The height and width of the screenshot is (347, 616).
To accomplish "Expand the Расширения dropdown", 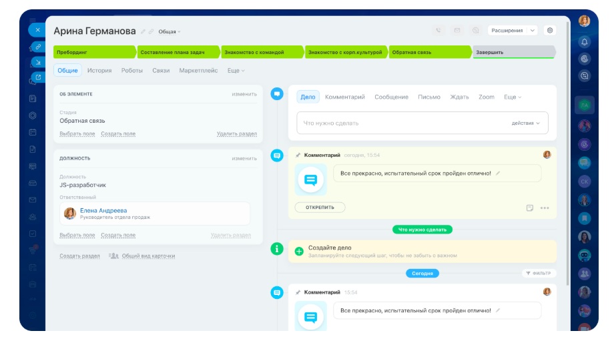I will pyautogui.click(x=513, y=30).
